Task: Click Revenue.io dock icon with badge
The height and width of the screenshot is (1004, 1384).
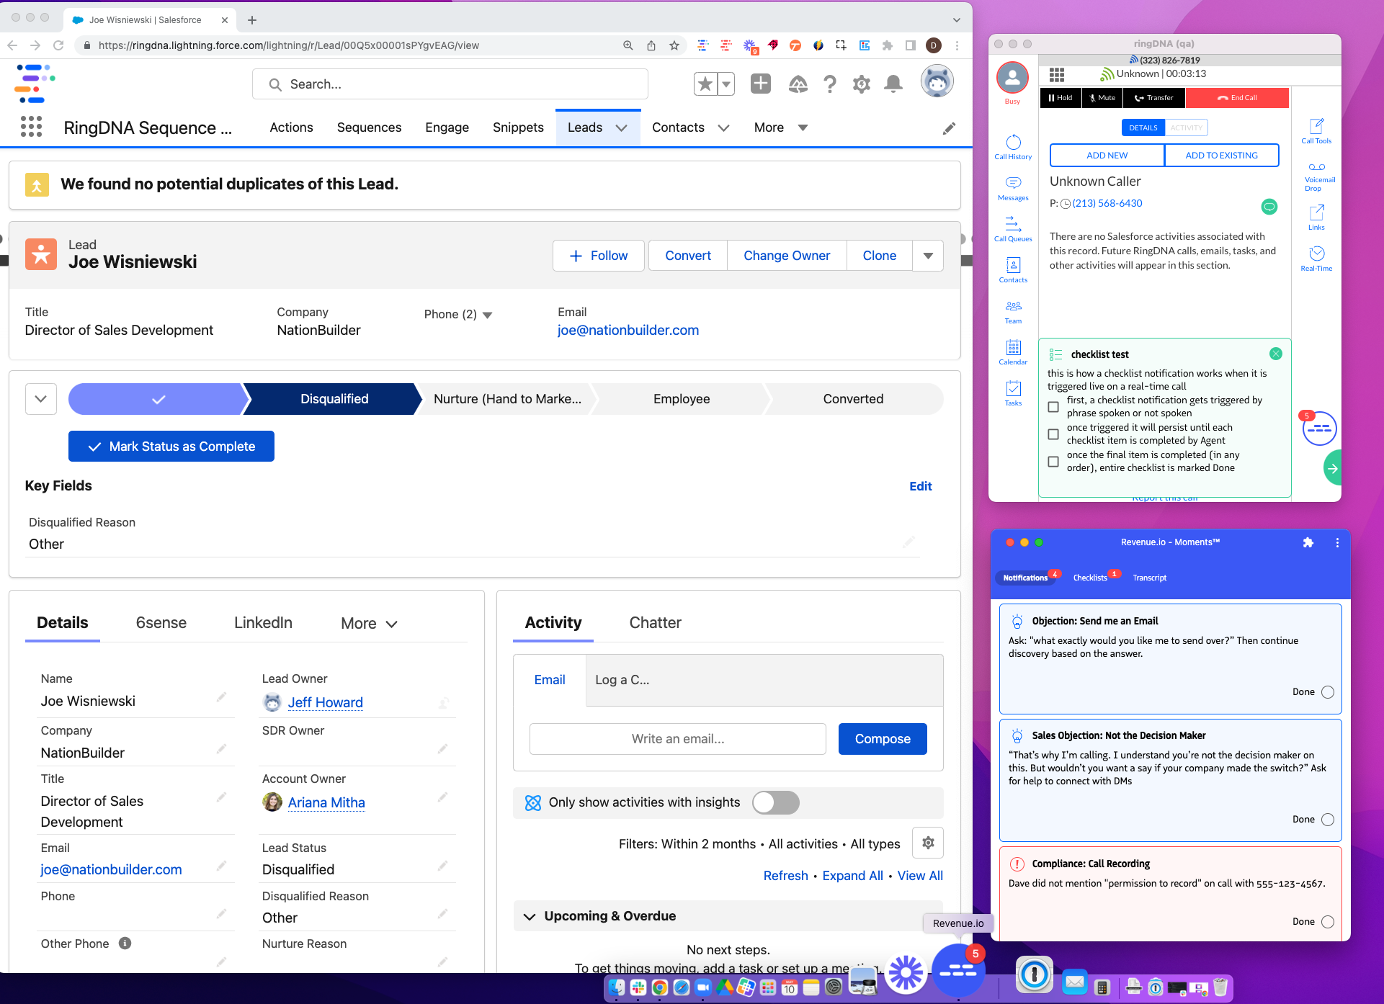Action: tap(958, 970)
